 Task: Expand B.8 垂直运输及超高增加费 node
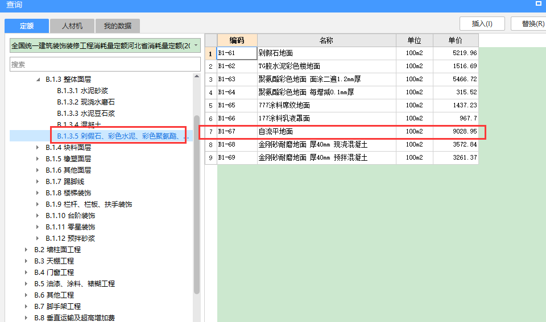coord(26,318)
